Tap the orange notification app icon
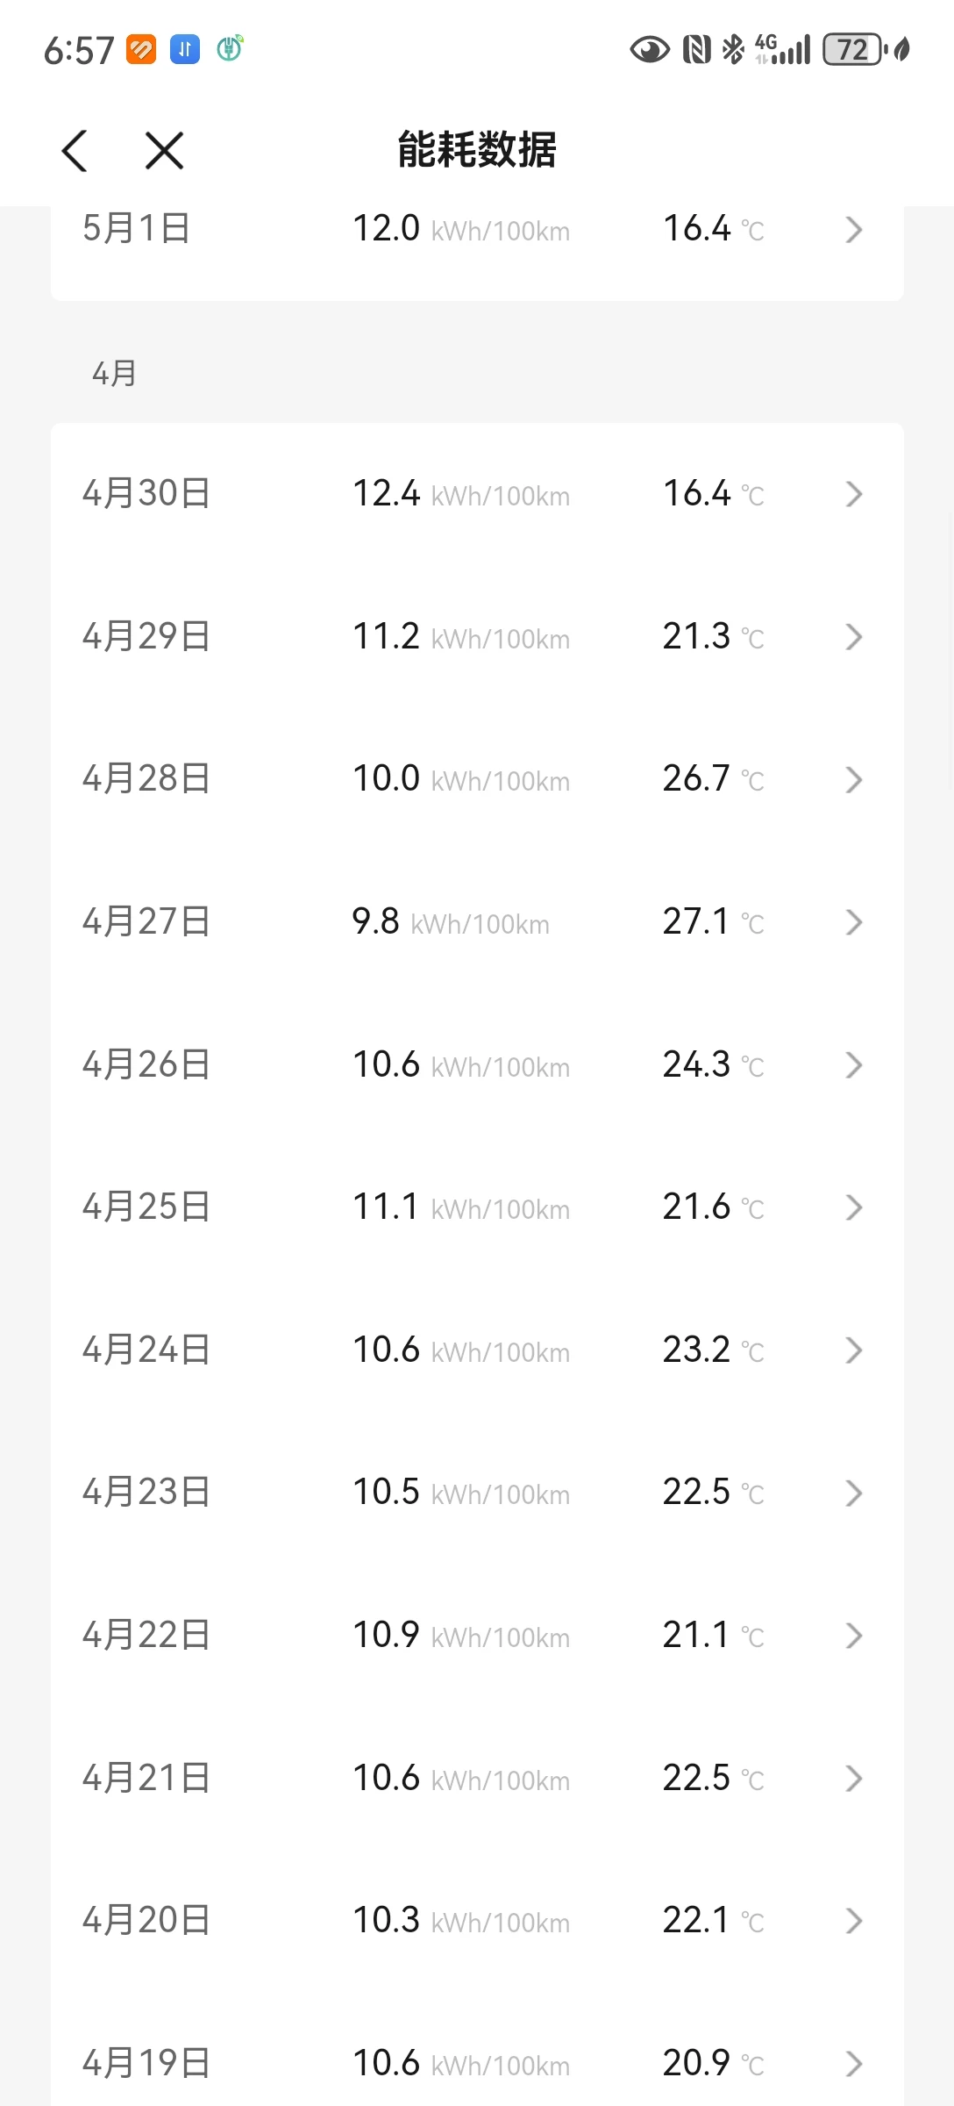Image resolution: width=954 pixels, height=2106 pixels. 141,50
